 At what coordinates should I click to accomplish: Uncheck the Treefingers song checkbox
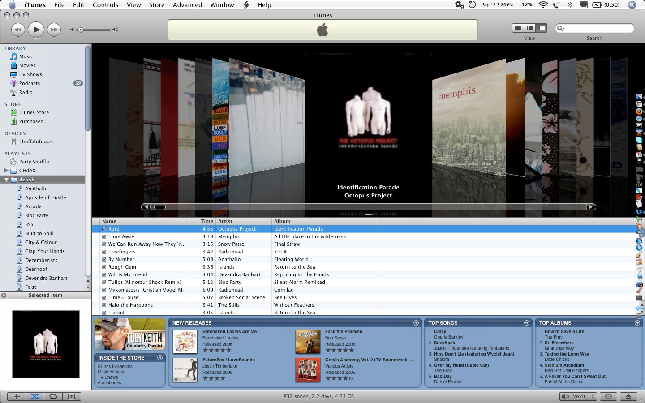[104, 252]
